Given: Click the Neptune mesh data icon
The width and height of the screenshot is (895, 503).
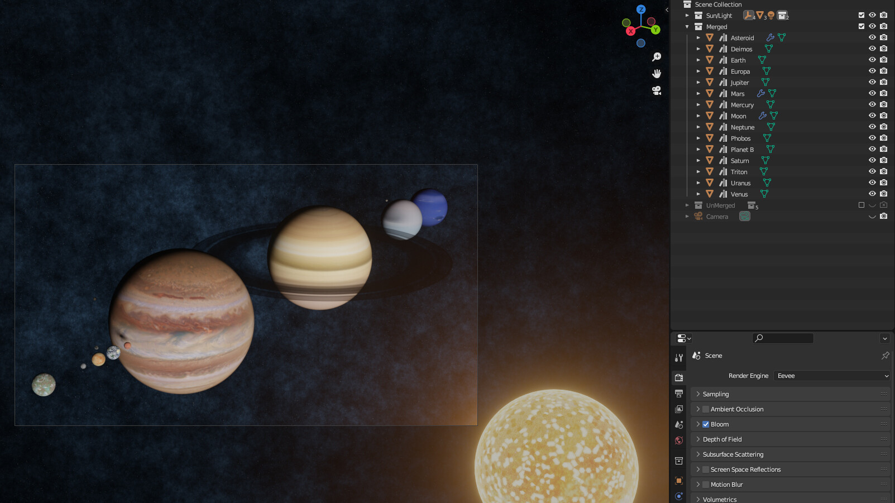Looking at the screenshot, I should click(x=771, y=127).
